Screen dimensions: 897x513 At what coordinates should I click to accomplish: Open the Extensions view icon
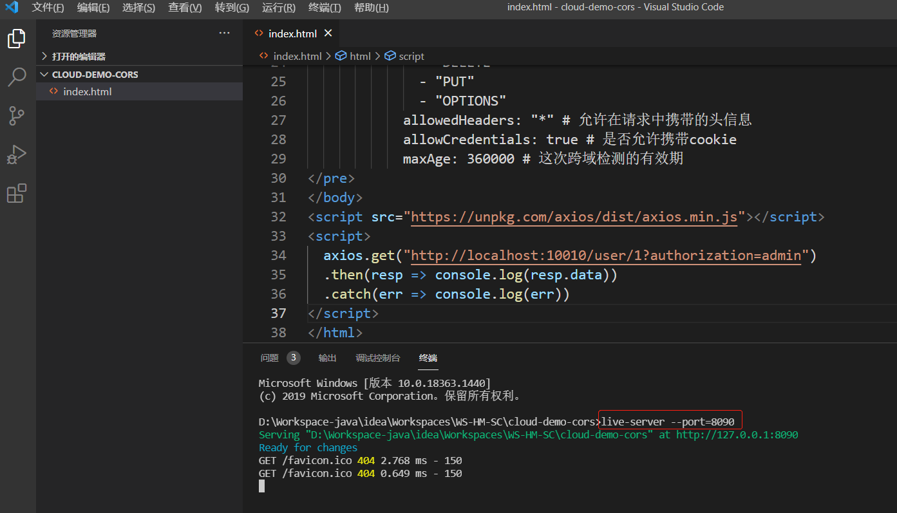pyautogui.click(x=16, y=193)
